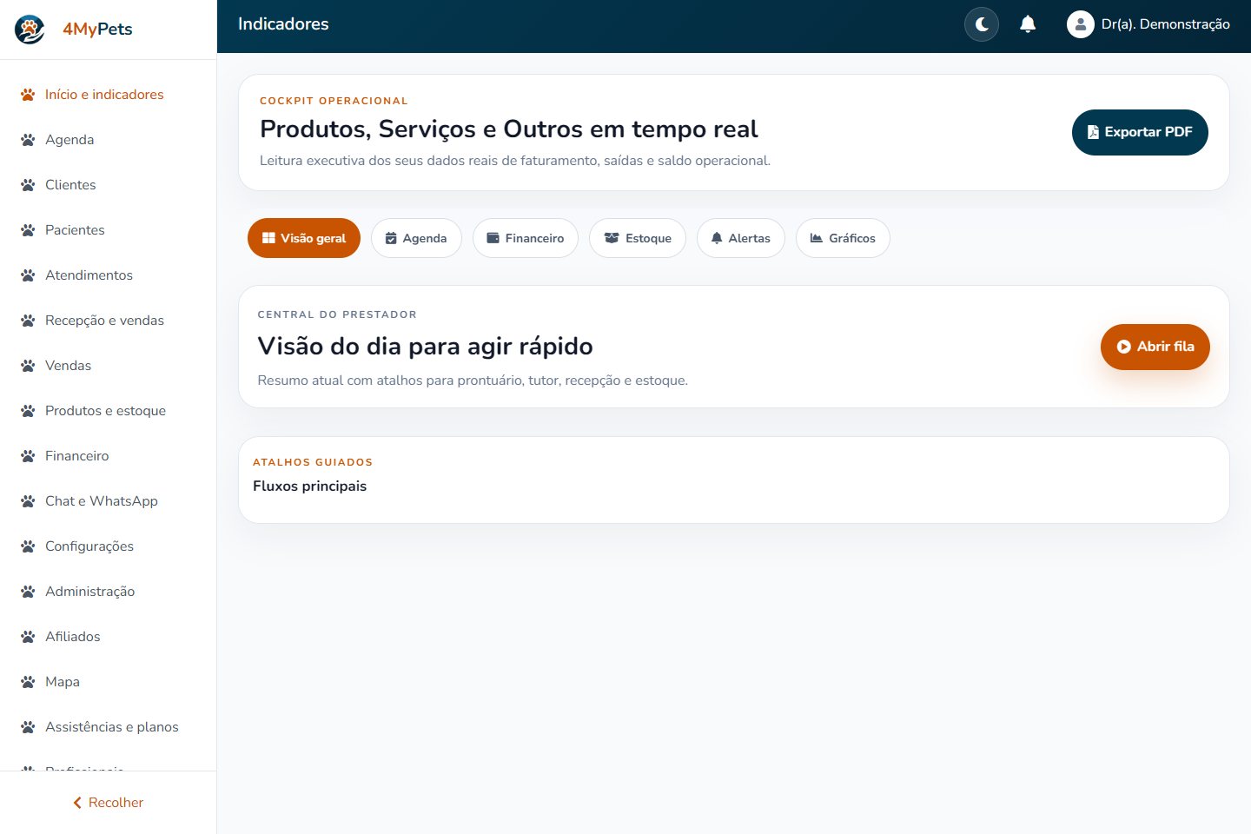Collapse the sidebar with Recolher

(108, 803)
